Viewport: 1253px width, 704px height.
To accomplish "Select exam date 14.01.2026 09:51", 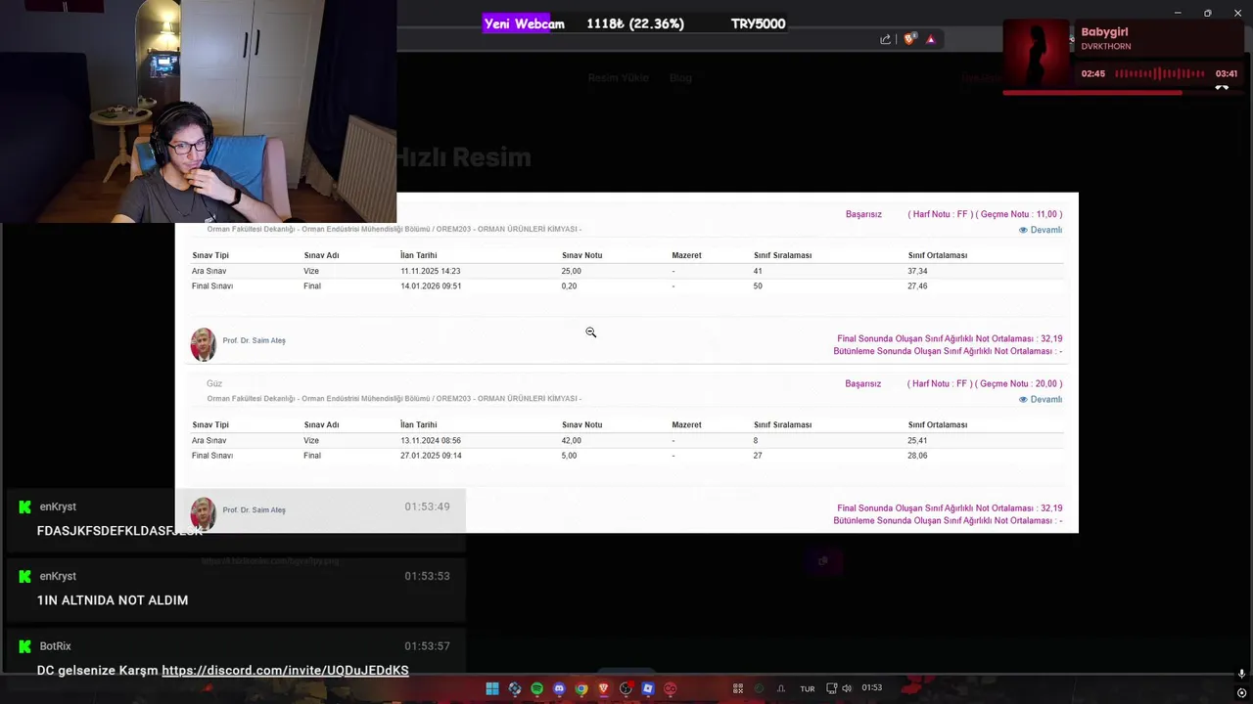I will coord(431,286).
